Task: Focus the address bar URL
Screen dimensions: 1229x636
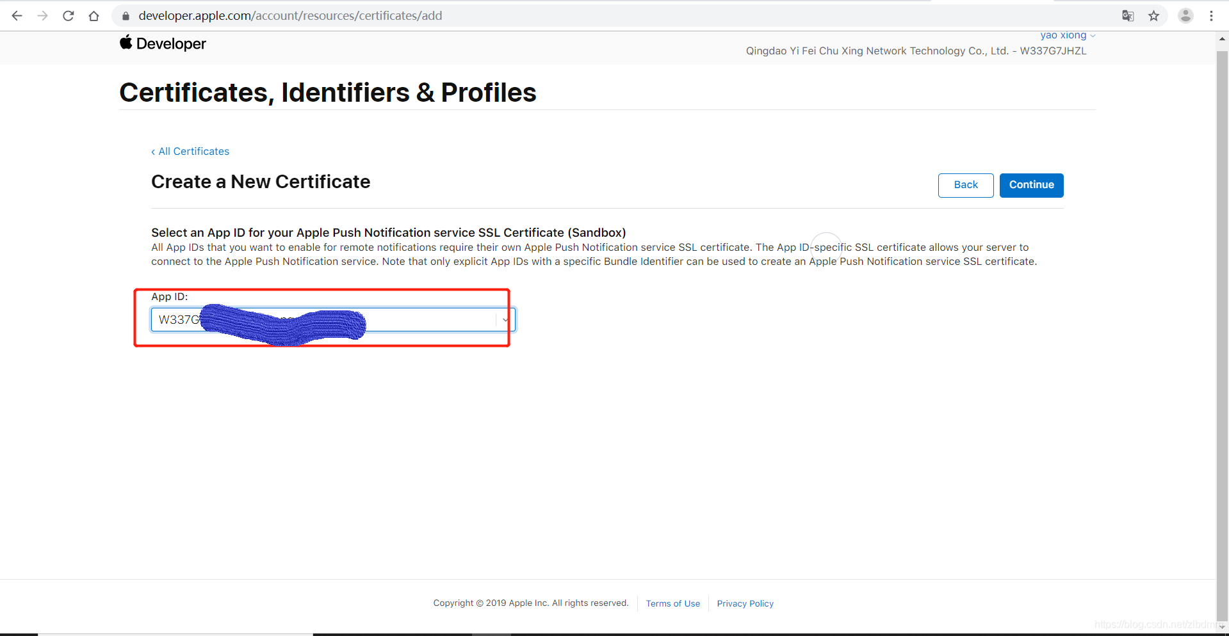Action: [x=290, y=16]
